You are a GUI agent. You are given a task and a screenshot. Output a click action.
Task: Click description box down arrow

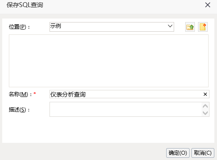[x=205, y=113]
